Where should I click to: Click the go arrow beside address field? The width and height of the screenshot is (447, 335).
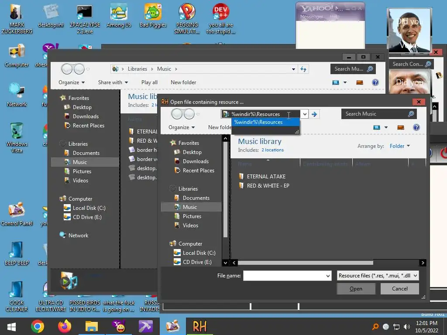tap(314, 114)
